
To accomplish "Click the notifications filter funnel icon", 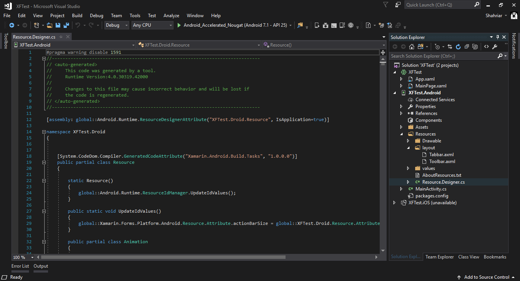I will pyautogui.click(x=386, y=5).
